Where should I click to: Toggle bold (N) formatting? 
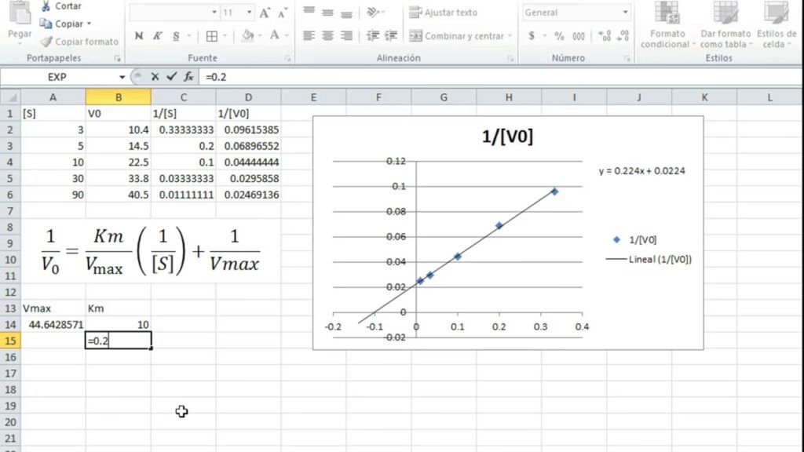(x=139, y=36)
